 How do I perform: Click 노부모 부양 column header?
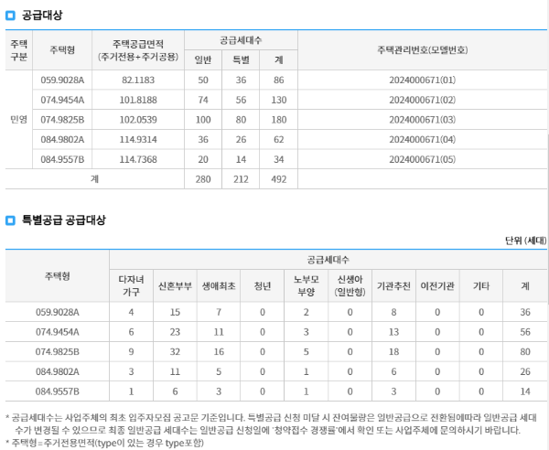pyautogui.click(x=306, y=286)
